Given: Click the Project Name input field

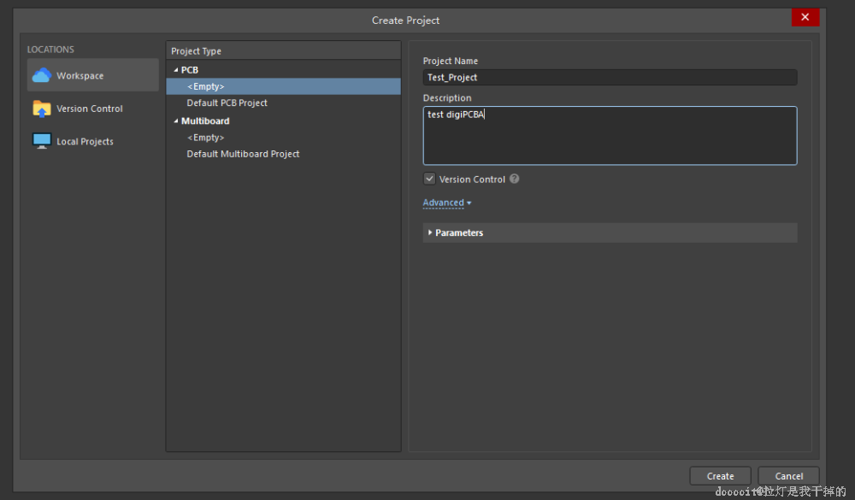Looking at the screenshot, I should coord(610,78).
